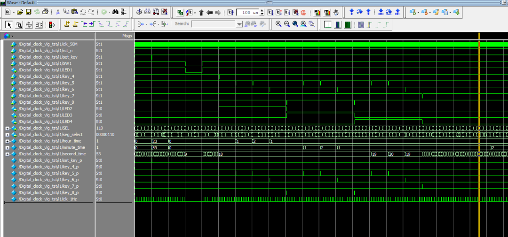Click the Zoom Out magnifier
This screenshot has height=237, width=508.
click(x=287, y=24)
